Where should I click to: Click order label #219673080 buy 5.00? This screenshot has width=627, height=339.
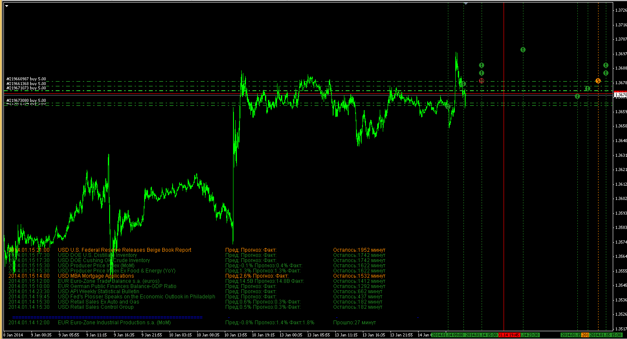[26, 100]
